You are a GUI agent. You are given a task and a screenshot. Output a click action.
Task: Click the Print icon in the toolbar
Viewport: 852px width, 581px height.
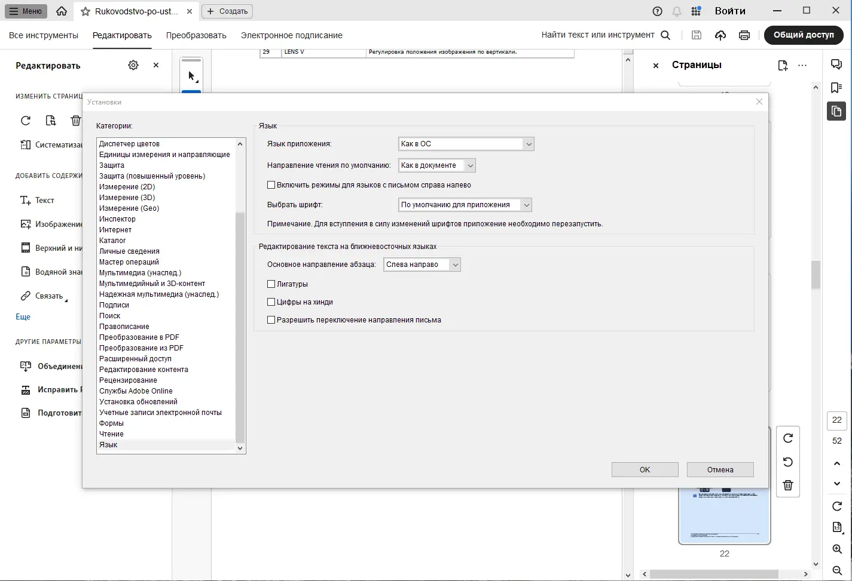[x=744, y=35]
